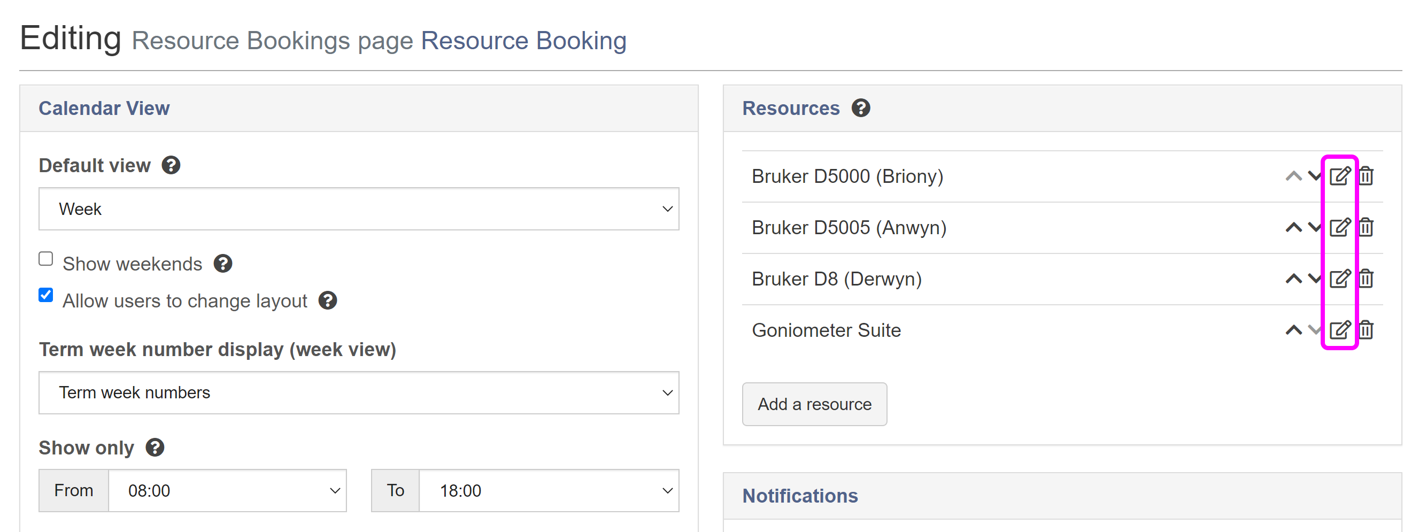Image resolution: width=1419 pixels, height=532 pixels.
Task: Click the Calendar View section header
Action: (x=104, y=108)
